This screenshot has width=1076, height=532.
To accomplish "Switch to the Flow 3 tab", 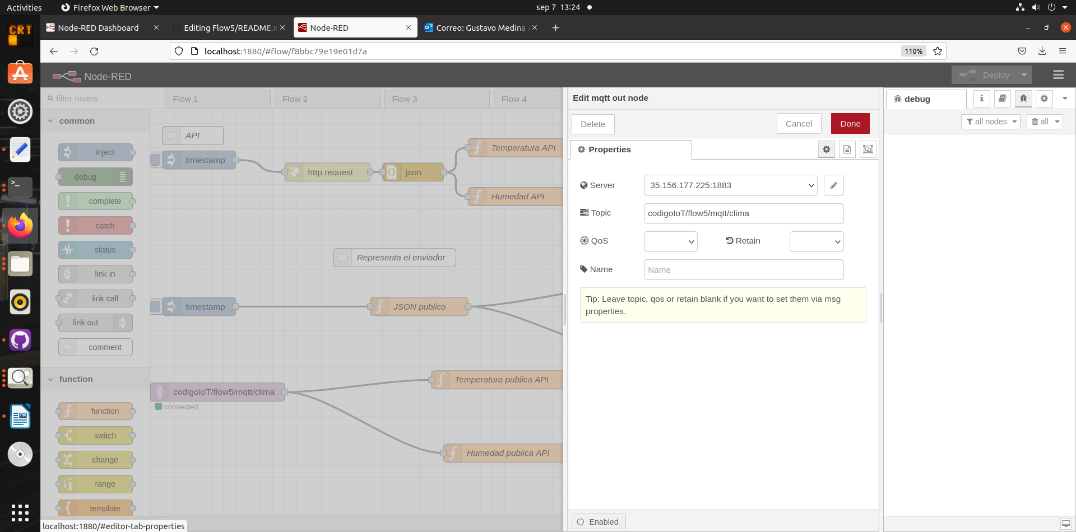I will click(x=437, y=99).
